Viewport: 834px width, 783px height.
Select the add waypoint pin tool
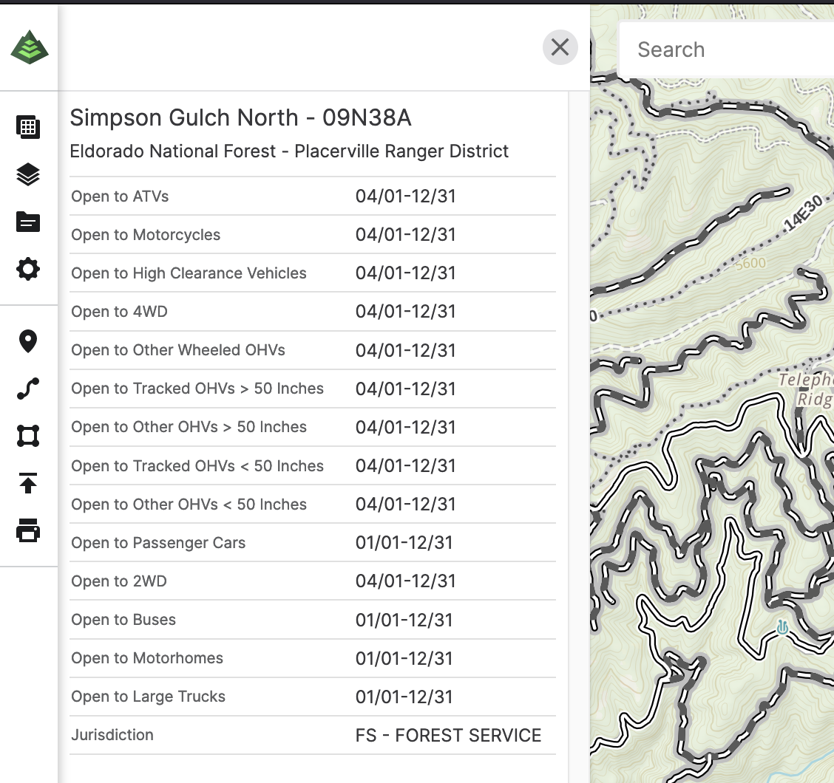28,341
